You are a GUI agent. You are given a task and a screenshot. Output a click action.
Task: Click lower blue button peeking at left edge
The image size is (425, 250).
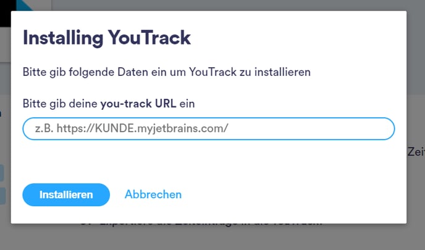(x=2, y=196)
